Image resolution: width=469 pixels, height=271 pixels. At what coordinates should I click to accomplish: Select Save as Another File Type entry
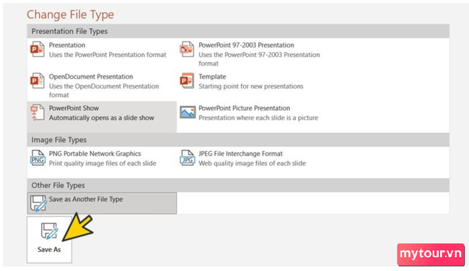(102, 203)
